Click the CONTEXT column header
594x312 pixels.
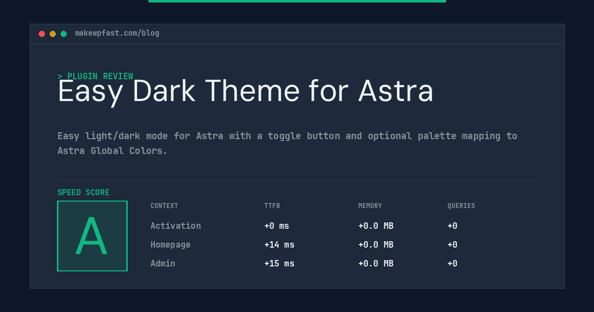pyautogui.click(x=164, y=206)
